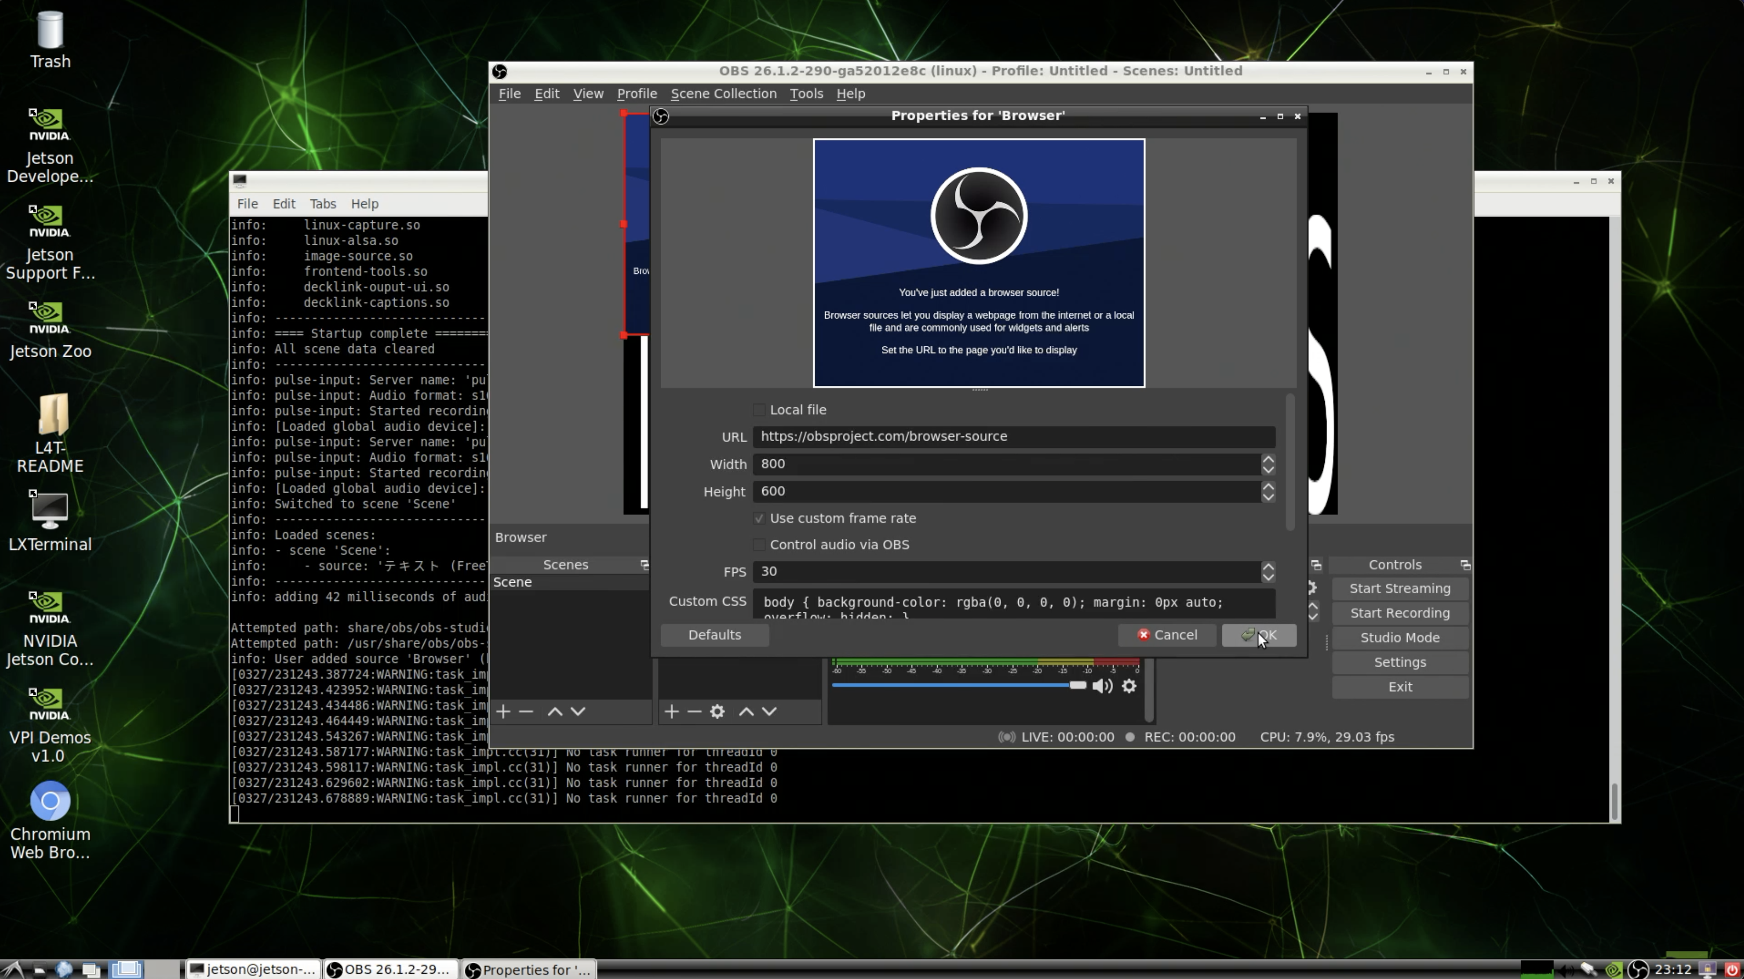This screenshot has height=979, width=1744.
Task: Increase FPS with the up stepper arrow
Action: tap(1268, 566)
